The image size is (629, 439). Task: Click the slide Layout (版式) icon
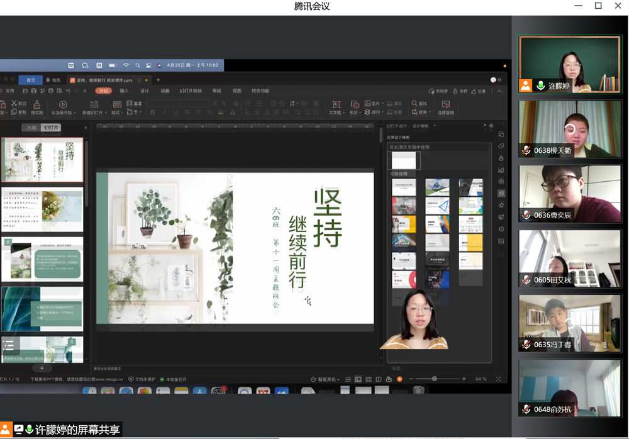tap(117, 104)
